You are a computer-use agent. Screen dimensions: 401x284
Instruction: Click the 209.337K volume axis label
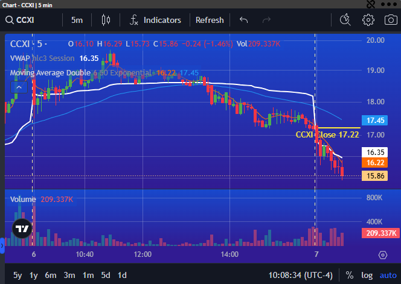point(381,233)
